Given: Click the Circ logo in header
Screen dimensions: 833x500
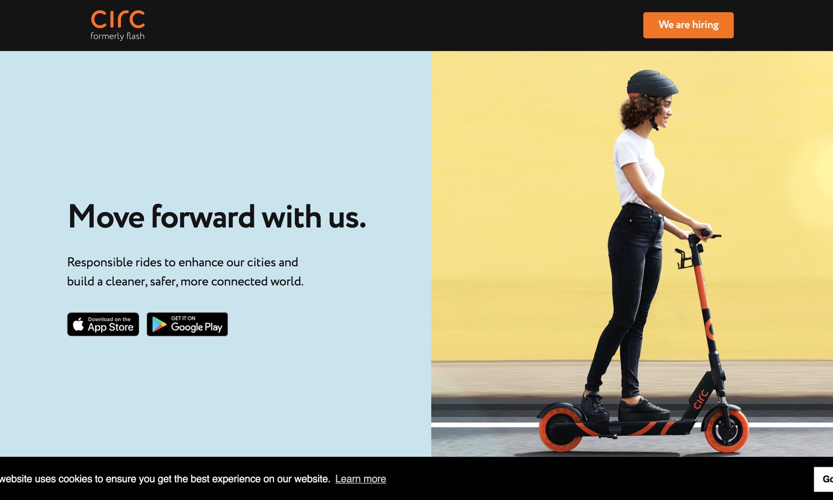Looking at the screenshot, I should [x=117, y=19].
